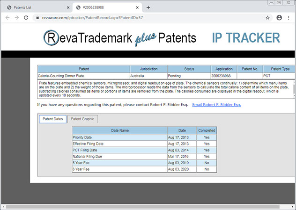Switch to the Patents List browser tab

pos(35,7)
